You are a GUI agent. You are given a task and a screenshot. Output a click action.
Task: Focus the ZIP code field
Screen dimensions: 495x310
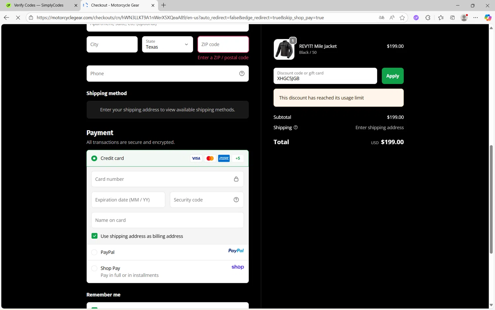point(223,44)
